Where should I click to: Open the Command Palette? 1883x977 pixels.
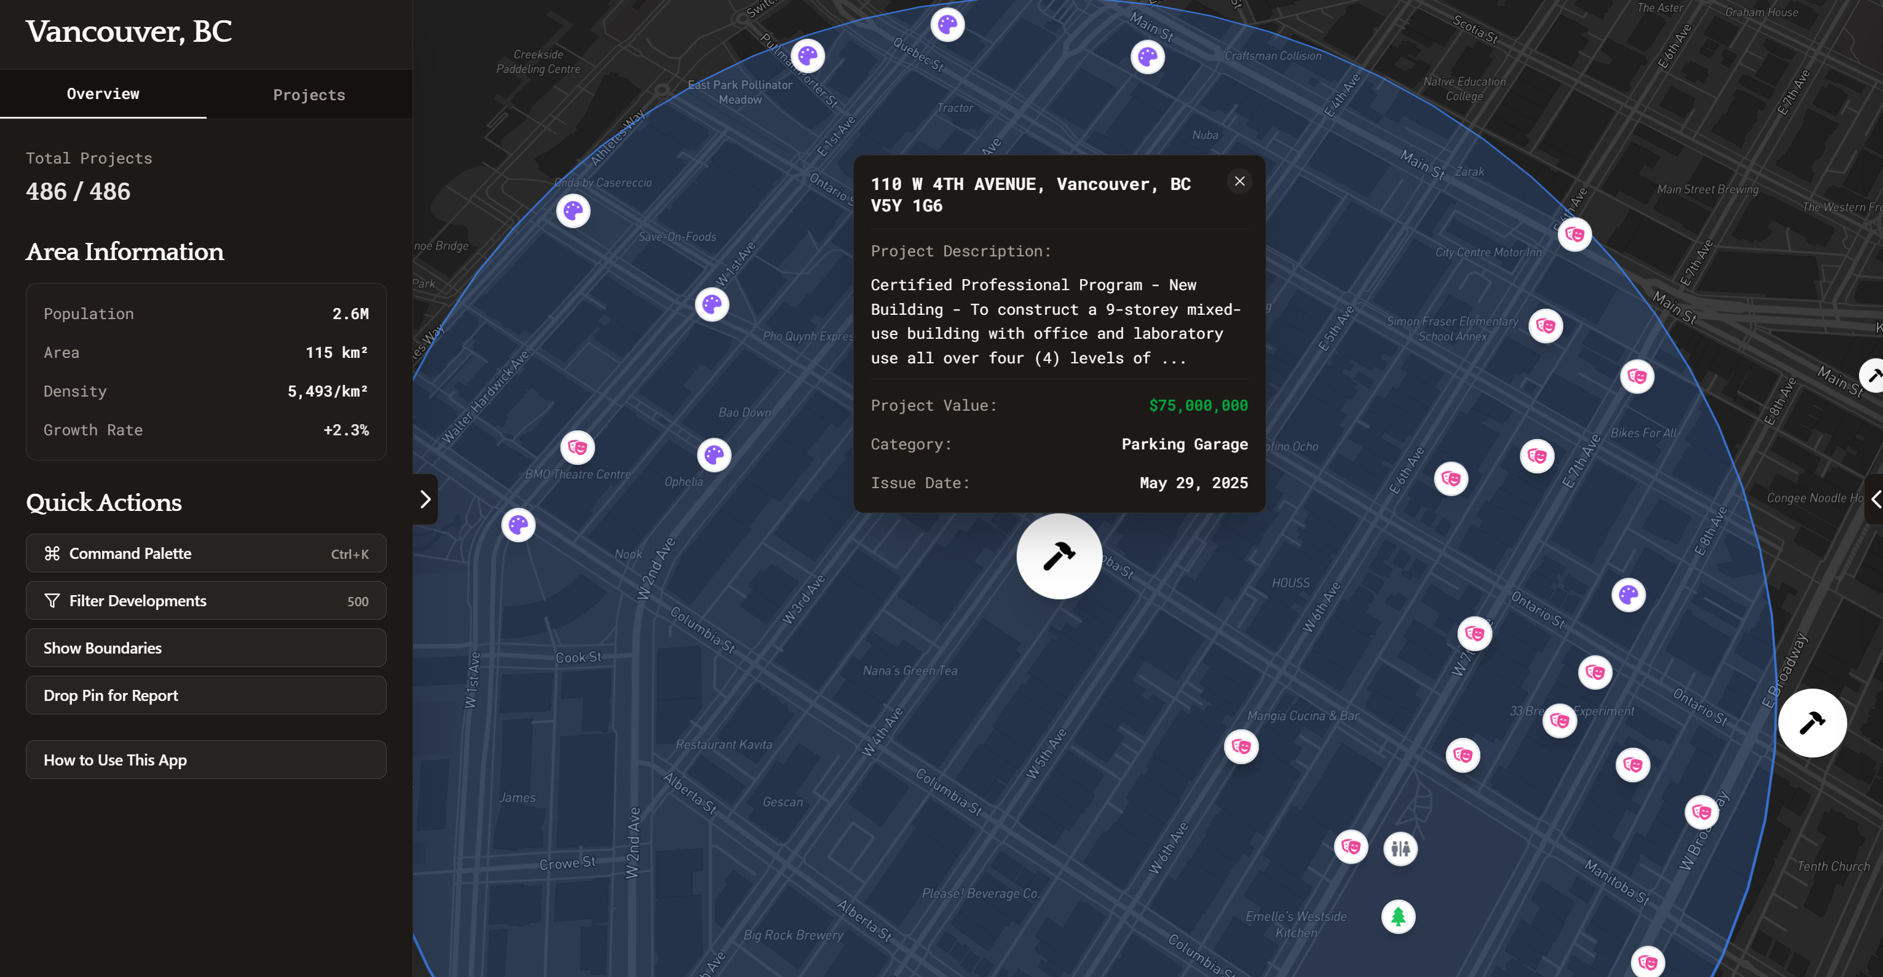(205, 553)
